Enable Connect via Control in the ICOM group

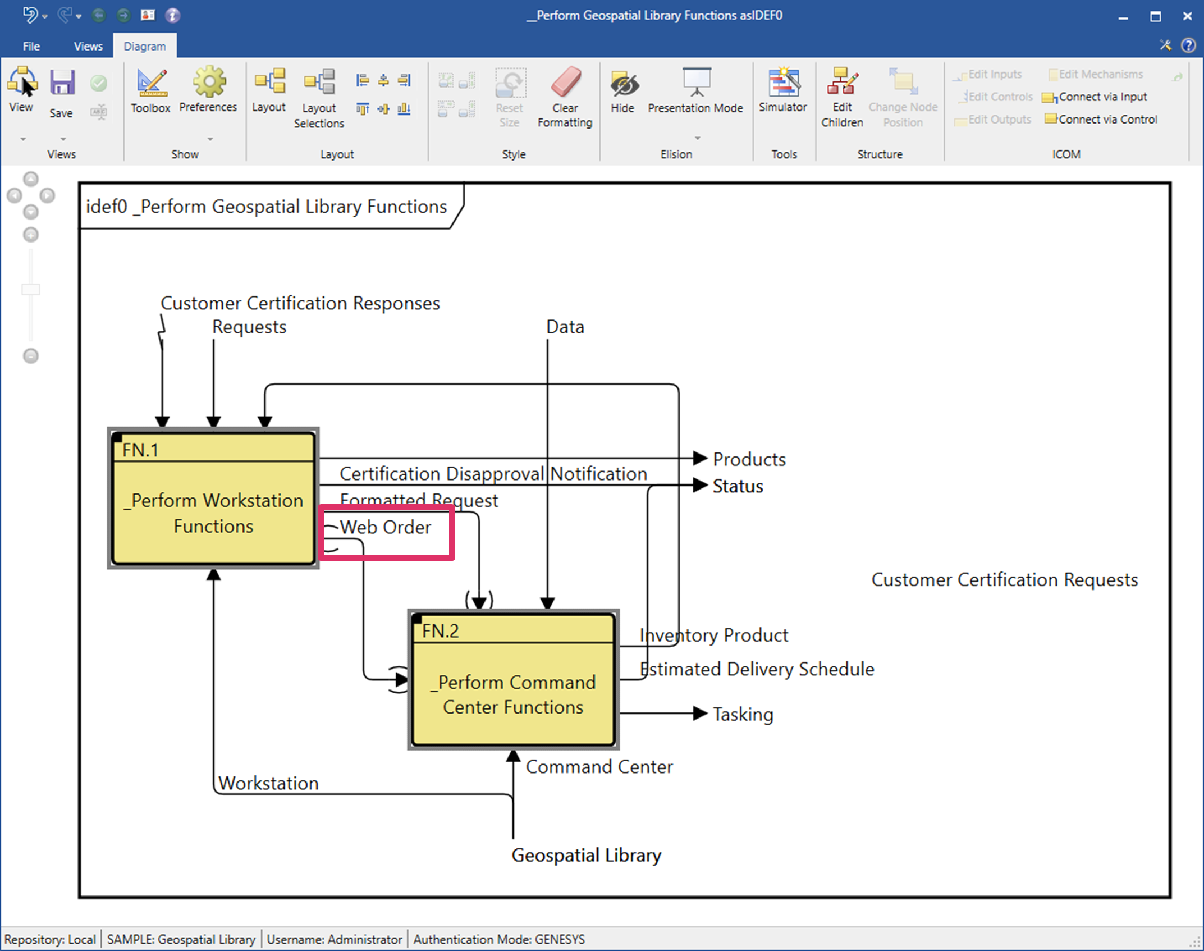(1100, 119)
